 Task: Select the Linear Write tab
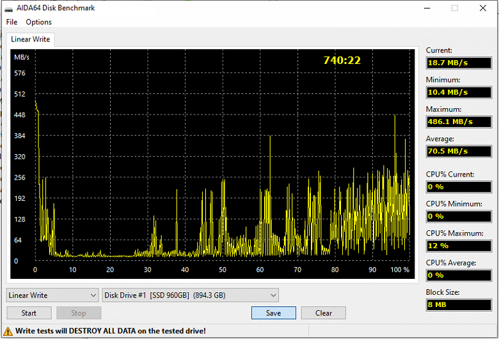click(31, 39)
